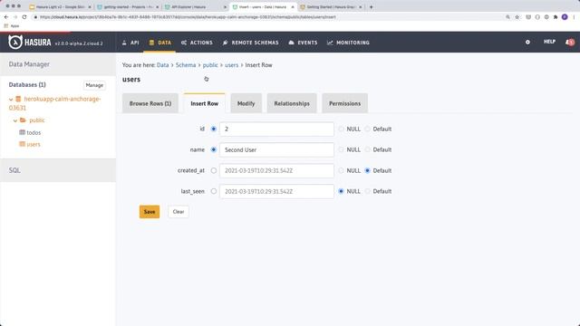Screen dimensions: 580x326
Task: Switch to API Explorer | Hasura browser tab
Action: (196, 6)
